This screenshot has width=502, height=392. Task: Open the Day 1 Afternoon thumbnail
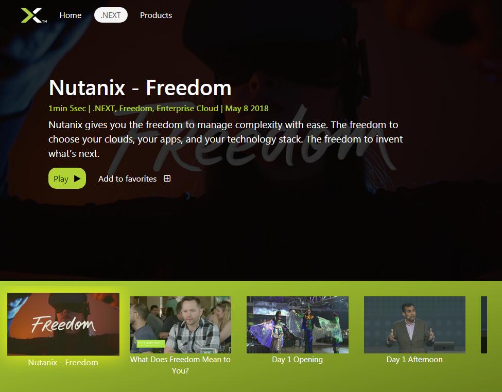414,325
